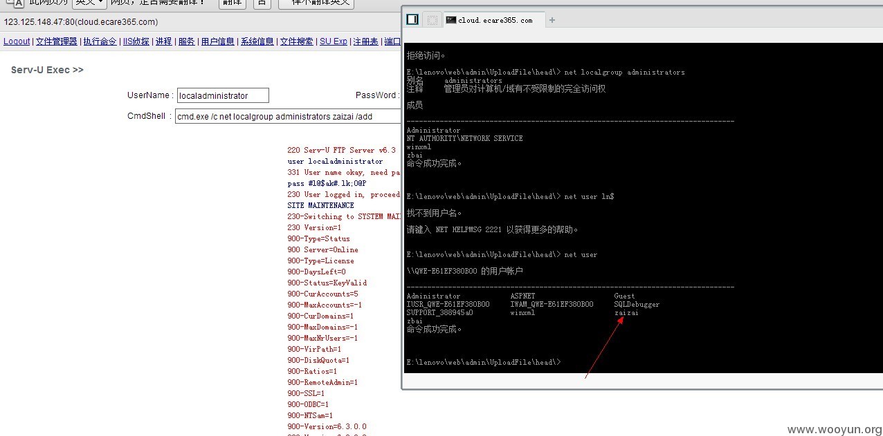
Task: Toggle the side panel icon in terminal window
Action: (412, 19)
